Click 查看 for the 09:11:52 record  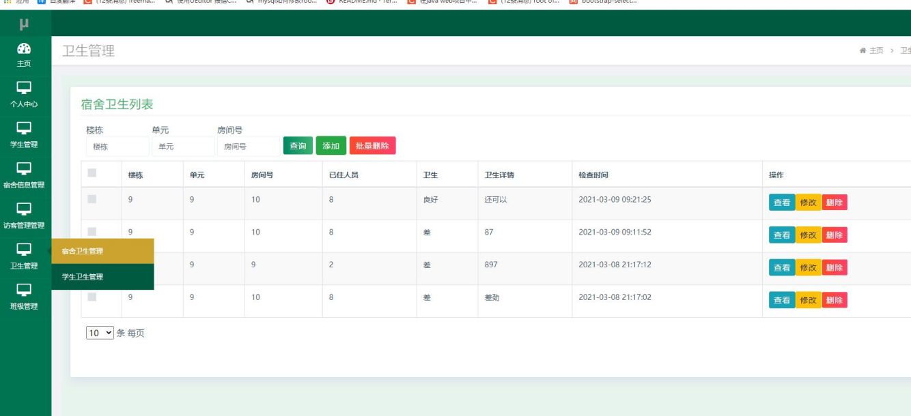[782, 235]
